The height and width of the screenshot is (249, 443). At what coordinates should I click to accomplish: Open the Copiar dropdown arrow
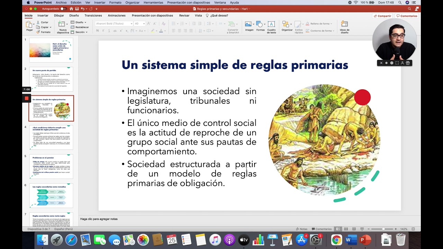(x=51, y=27)
